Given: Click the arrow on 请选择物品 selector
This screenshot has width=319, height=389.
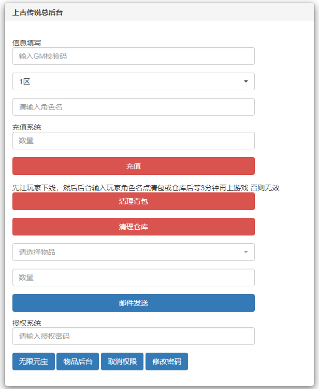Looking at the screenshot, I should coord(245,252).
